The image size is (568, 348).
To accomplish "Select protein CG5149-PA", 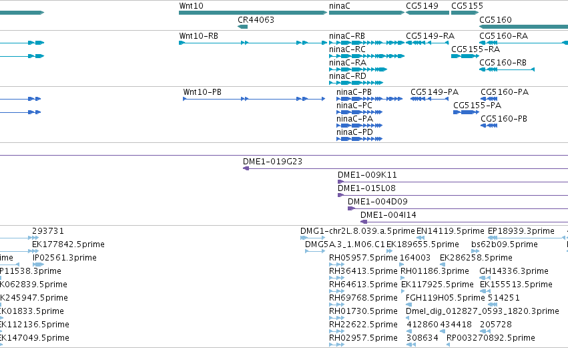I will (x=430, y=99).
